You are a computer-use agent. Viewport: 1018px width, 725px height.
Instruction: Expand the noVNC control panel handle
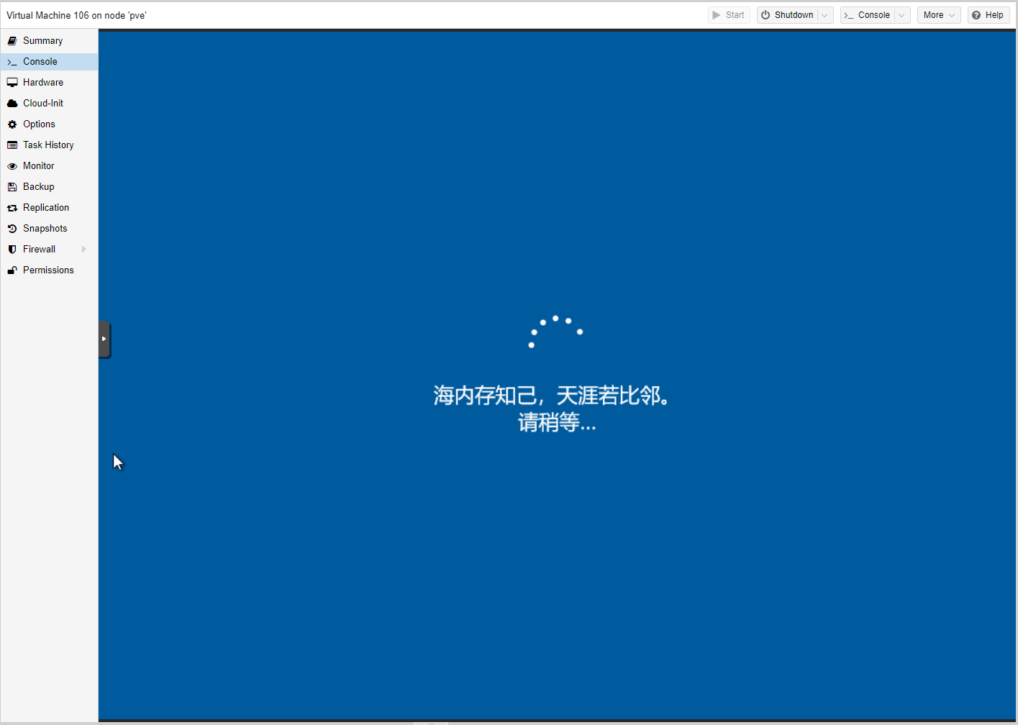point(104,339)
